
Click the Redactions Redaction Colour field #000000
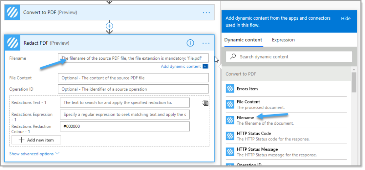[125, 126]
